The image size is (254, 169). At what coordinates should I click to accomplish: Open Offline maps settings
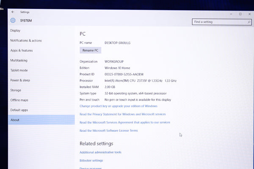(19, 100)
